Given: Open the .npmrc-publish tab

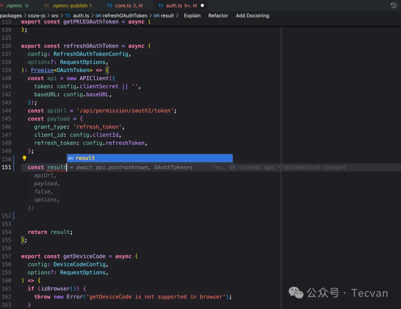Looking at the screenshot, I should [x=69, y=6].
